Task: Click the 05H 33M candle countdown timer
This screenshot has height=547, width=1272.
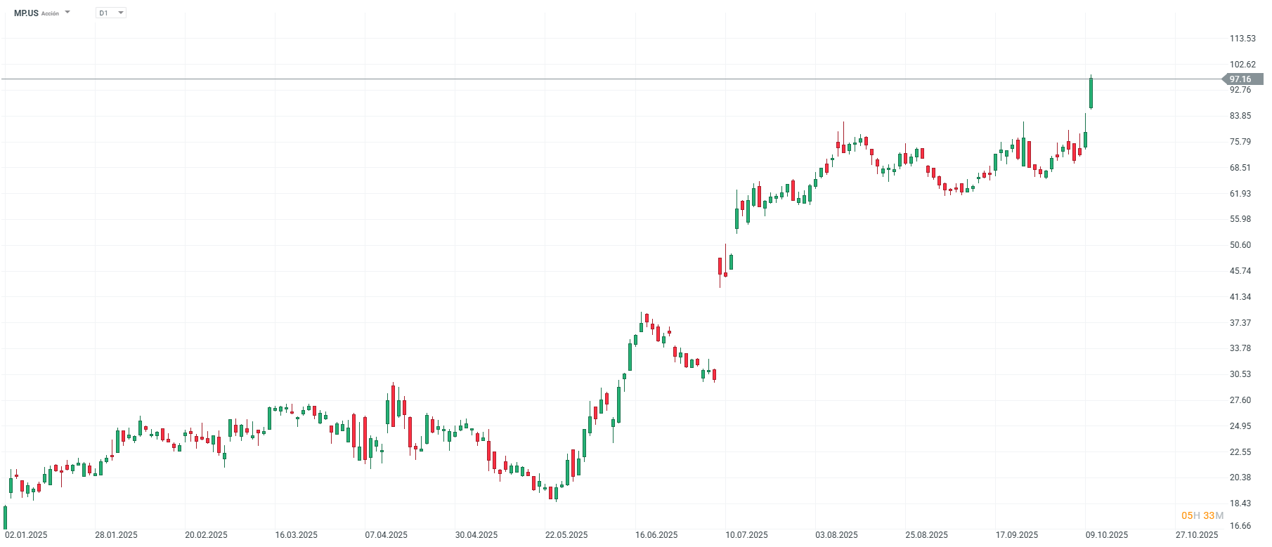Action: tap(1202, 515)
